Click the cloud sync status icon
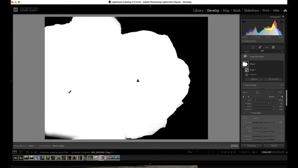Image resolution: width=298 pixels, height=168 pixels. tap(285, 10)
